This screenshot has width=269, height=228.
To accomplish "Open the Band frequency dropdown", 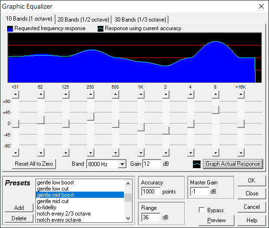I will tap(122, 164).
